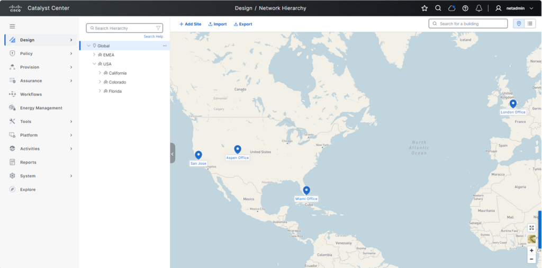Open the netadmin account dropdown arrow
The height and width of the screenshot is (268, 542).
[531, 8]
